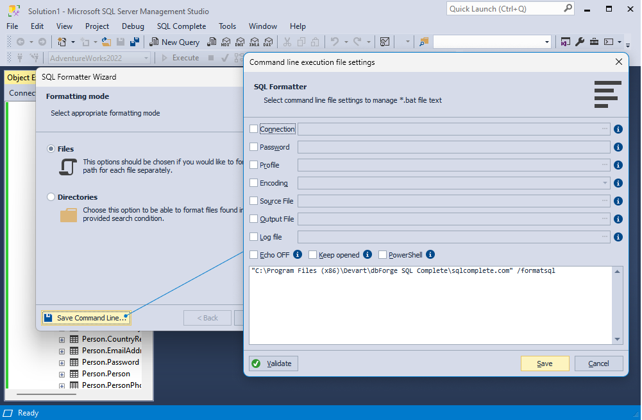
Task: Enable the Echo OFF checkbox
Action: [x=253, y=254]
